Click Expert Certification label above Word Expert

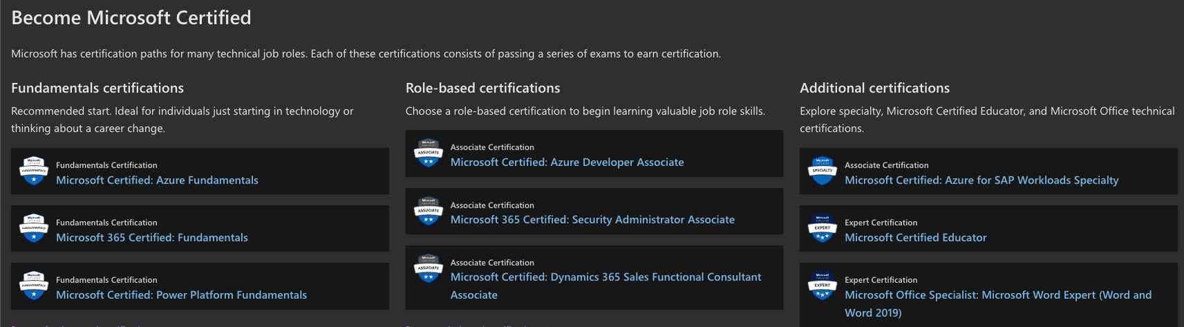(x=881, y=280)
